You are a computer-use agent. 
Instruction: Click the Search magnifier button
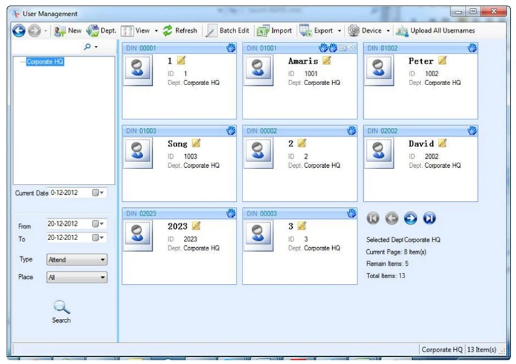coord(61,312)
